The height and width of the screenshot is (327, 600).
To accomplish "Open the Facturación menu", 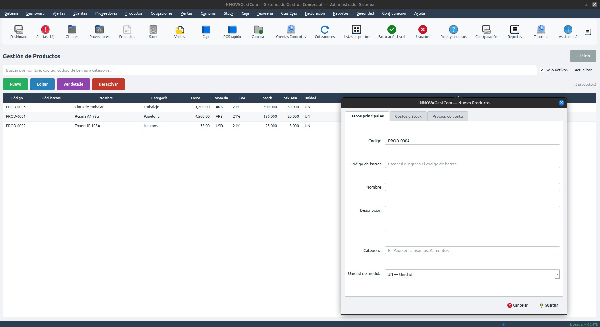I will (x=315, y=13).
